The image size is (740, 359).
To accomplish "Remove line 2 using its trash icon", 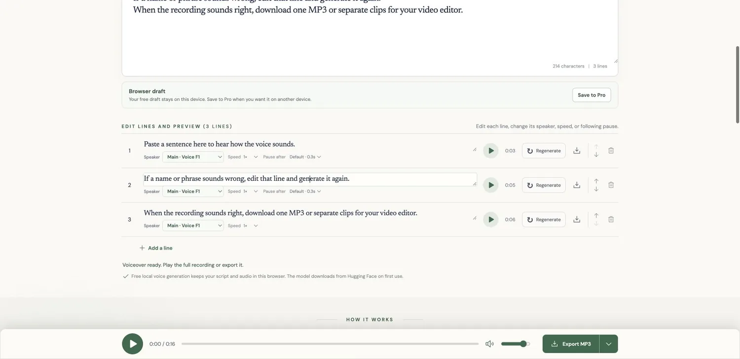I will [x=611, y=185].
